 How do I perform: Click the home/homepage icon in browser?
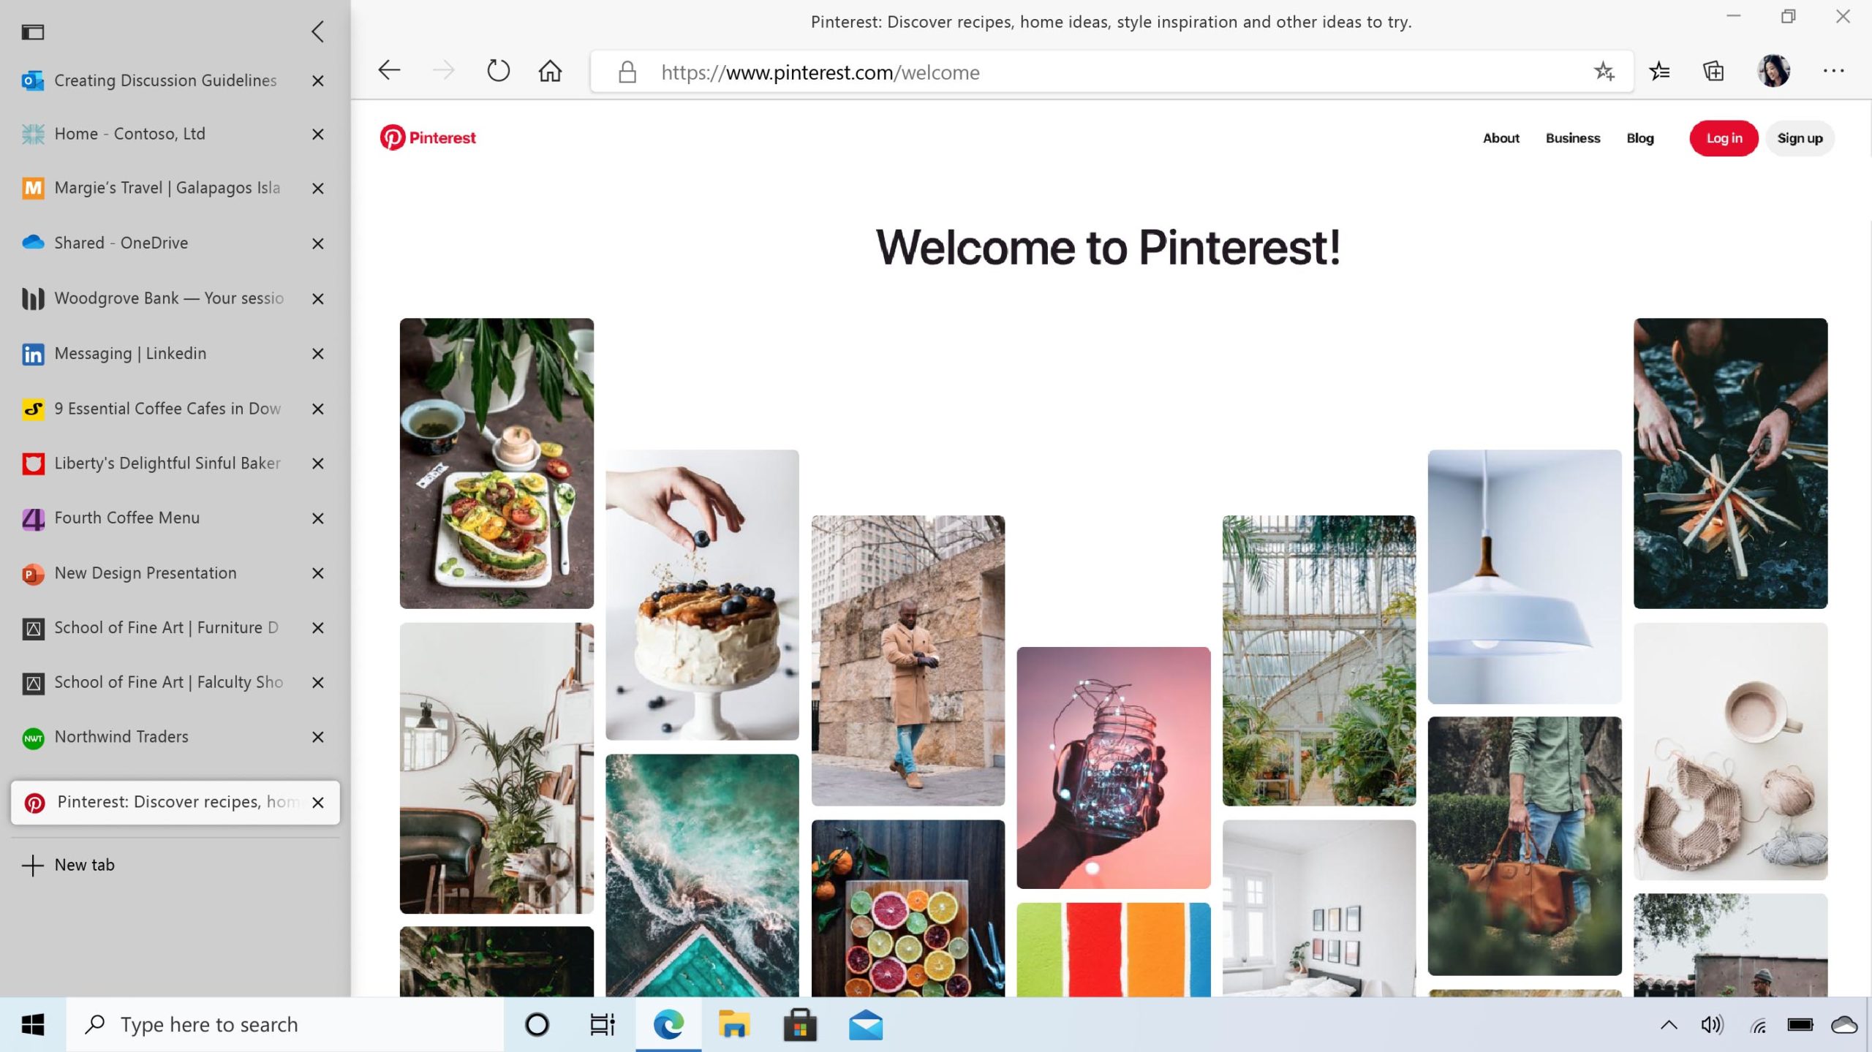pos(551,71)
